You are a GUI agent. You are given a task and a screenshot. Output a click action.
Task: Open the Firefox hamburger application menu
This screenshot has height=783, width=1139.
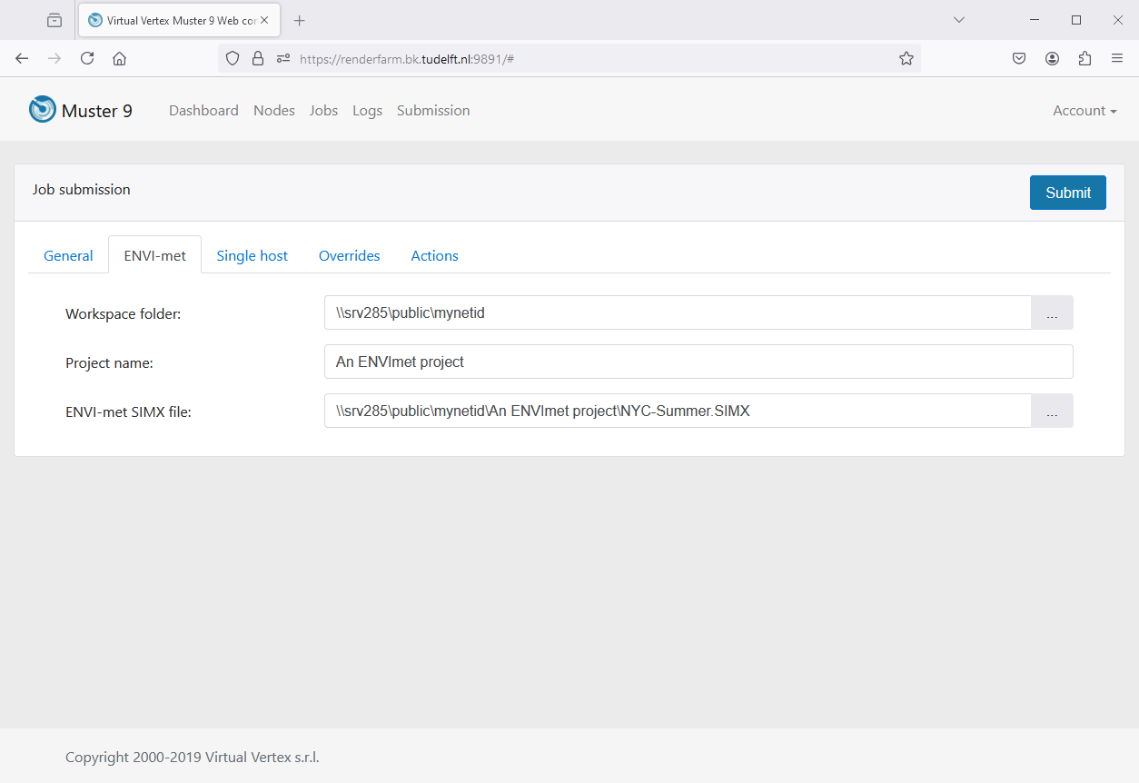[x=1117, y=58]
